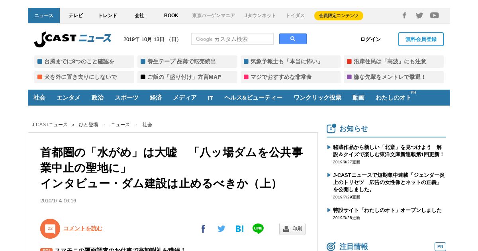Share article via LINE icon

pos(258,229)
